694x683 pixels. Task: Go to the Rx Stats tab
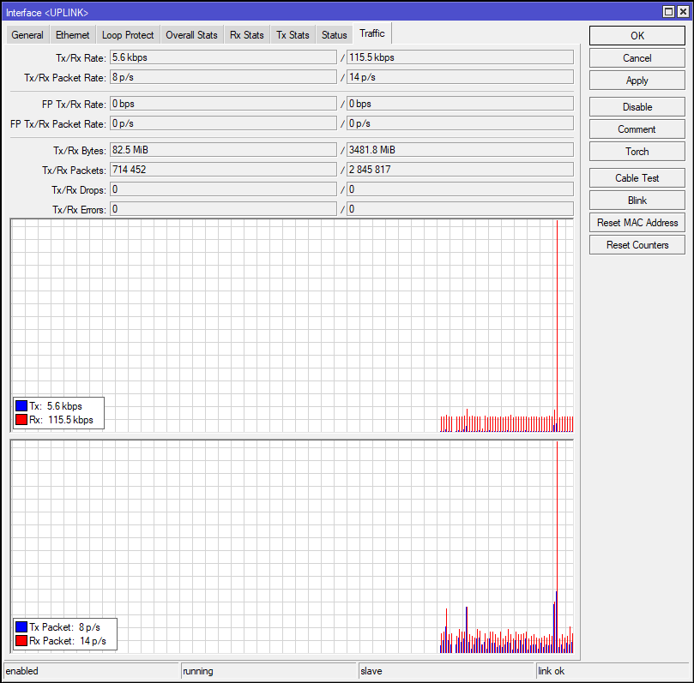tap(247, 35)
